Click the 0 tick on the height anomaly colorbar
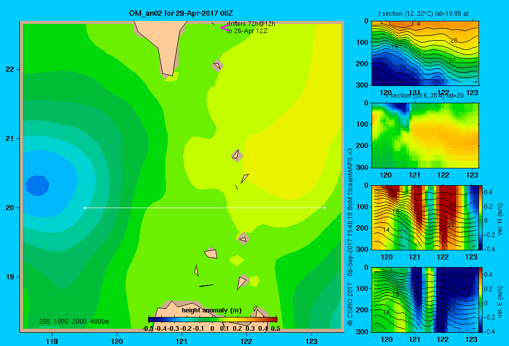 click(212, 329)
